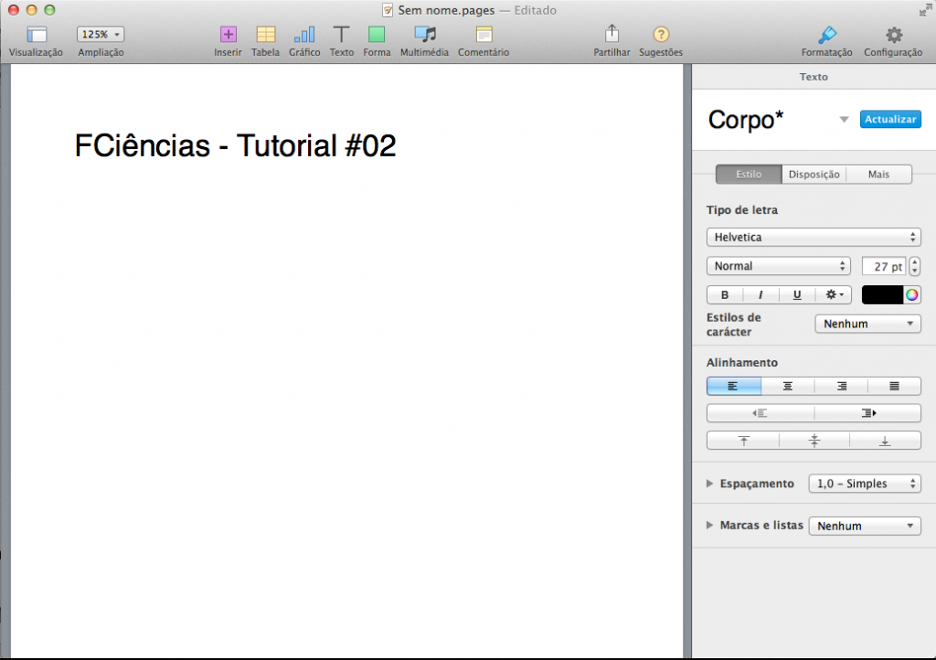Open the Configuração gear icon
The height and width of the screenshot is (660, 936).
[894, 35]
